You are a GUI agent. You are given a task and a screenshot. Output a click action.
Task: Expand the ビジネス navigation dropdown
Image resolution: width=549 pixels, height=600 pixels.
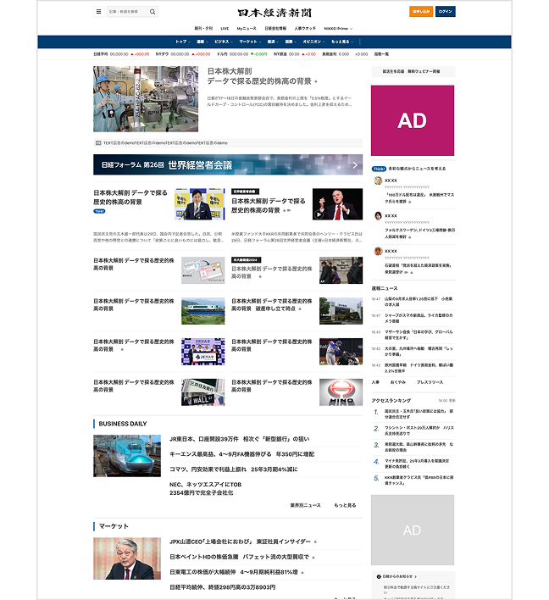pos(223,42)
